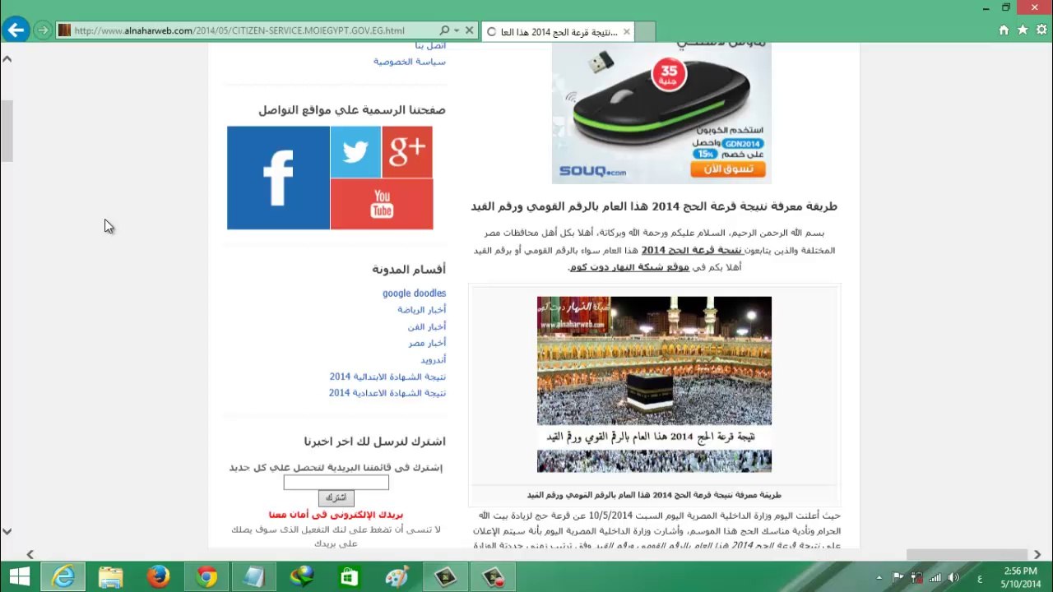The width and height of the screenshot is (1053, 592).
Task: Open the Action Center flag icon
Action: coord(898,577)
